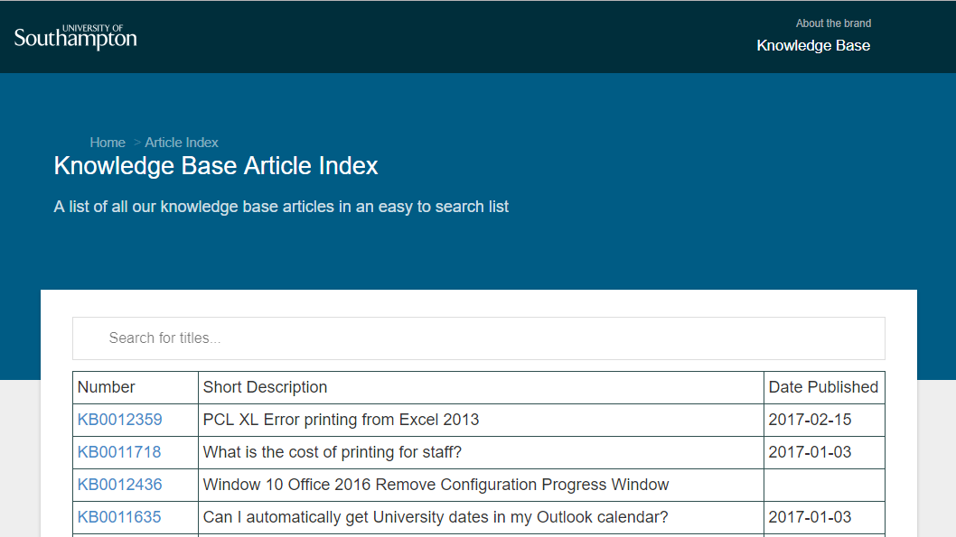Open article KB0011718
The image size is (956, 537).
coord(119,452)
